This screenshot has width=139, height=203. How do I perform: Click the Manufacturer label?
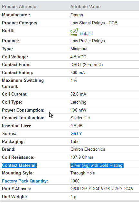[16, 15]
